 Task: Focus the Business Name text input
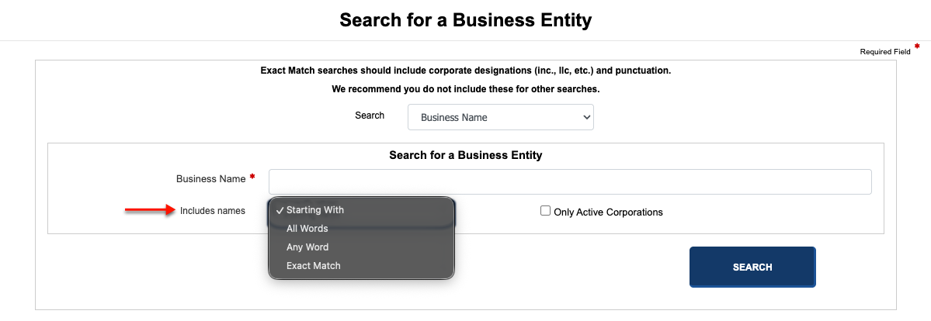click(570, 181)
